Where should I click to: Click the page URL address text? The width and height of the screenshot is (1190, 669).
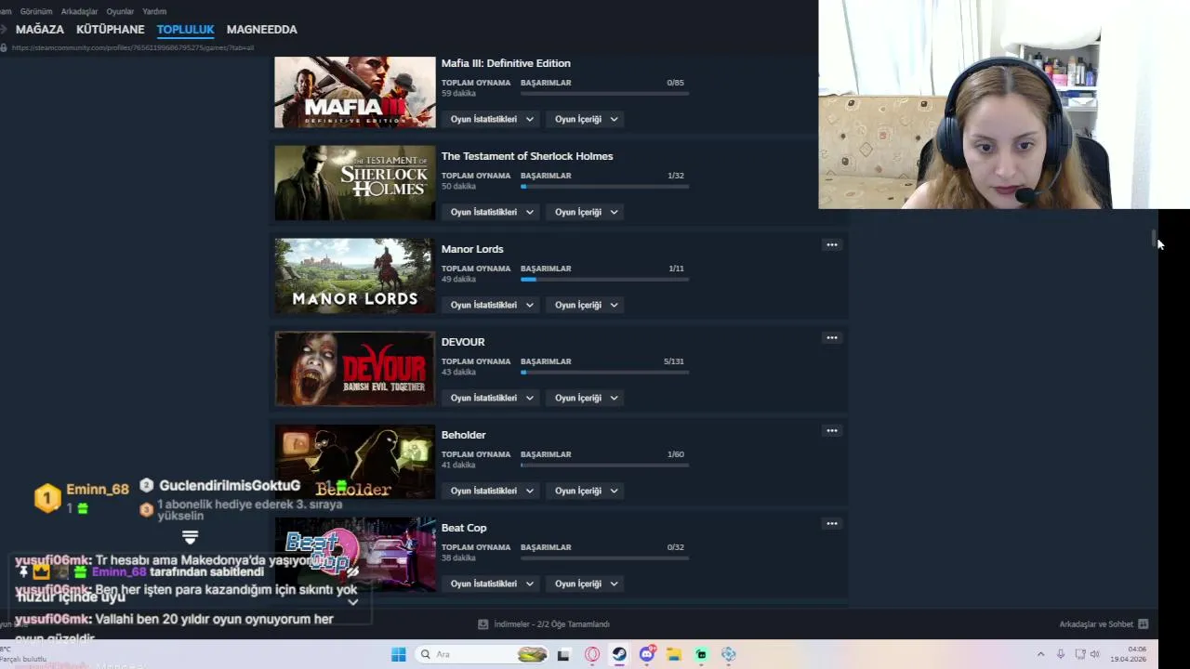tap(133, 47)
